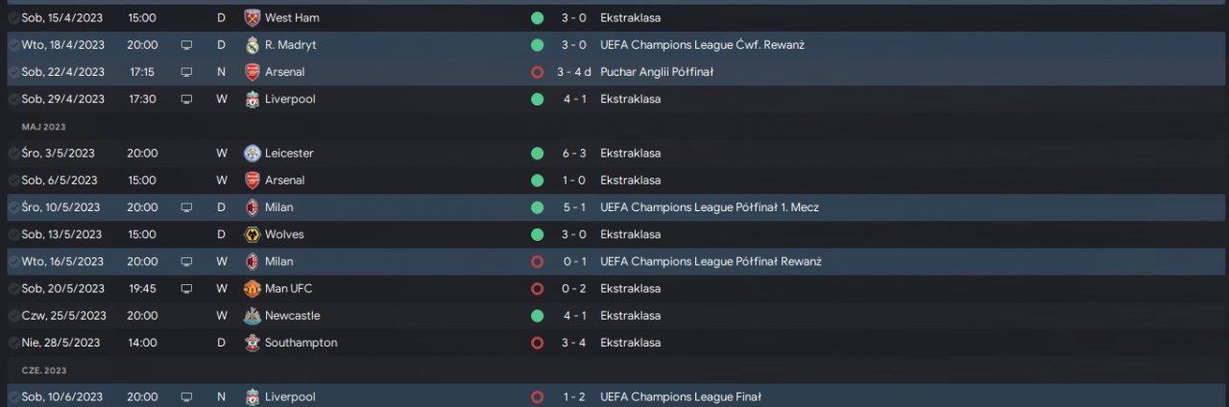This screenshot has width=1229, height=407.
Task: Toggle the check circle beside Sob, 13/5/2023
Action: tap(13, 234)
